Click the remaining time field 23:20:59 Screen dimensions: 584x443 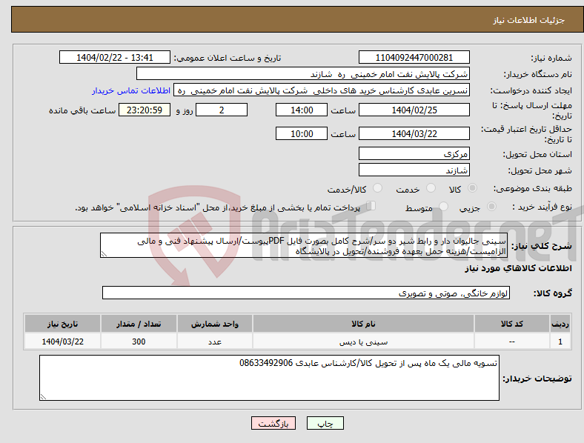tap(145, 110)
